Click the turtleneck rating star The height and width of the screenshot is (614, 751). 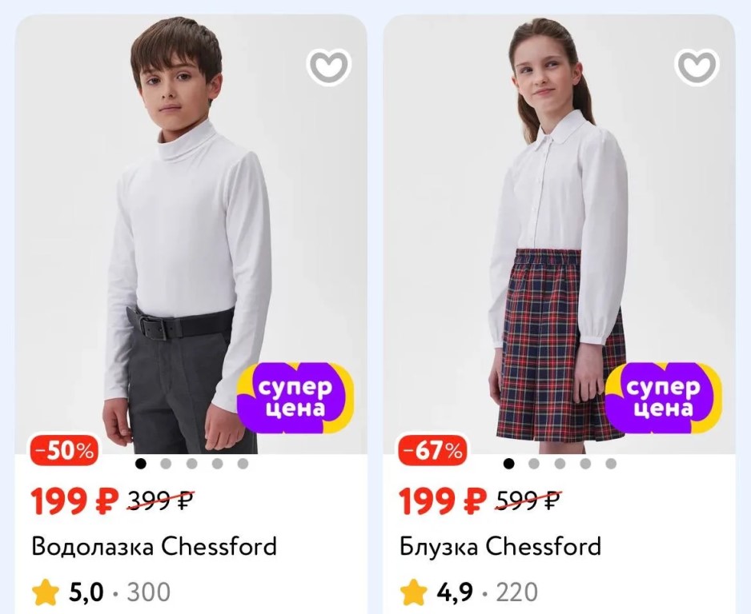pos(46,592)
